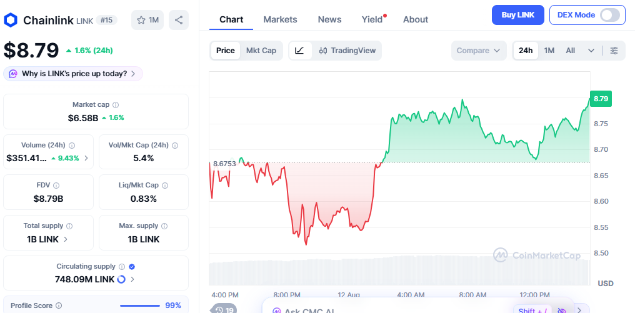Expand Circulating supply details chevron
This screenshot has width=635, height=313.
132,279
